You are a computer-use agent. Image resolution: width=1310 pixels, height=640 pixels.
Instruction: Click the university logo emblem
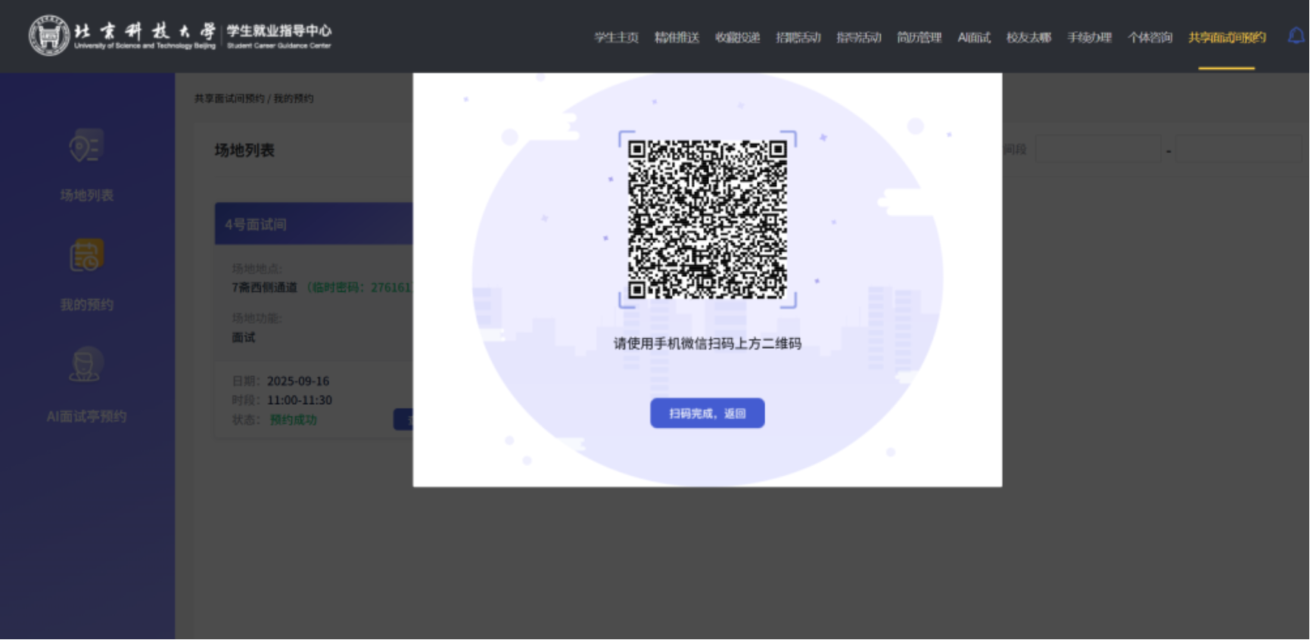tap(49, 36)
